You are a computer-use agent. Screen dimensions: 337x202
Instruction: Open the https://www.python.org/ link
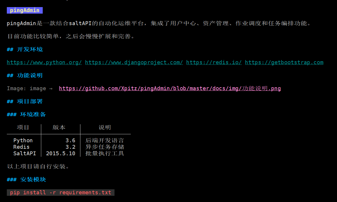[x=44, y=62]
